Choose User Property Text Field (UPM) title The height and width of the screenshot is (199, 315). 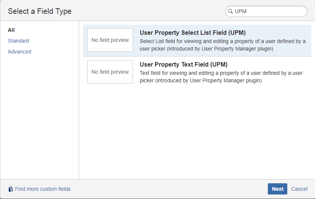pos(184,64)
